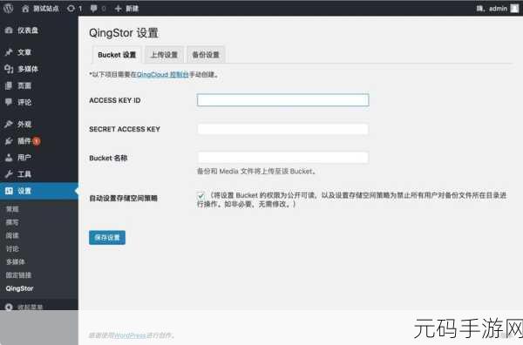Focus the SECRET ACCESS KEY field
Image resolution: width=523 pixels, height=345 pixels.
click(282, 129)
